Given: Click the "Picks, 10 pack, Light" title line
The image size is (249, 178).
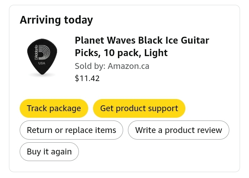Looking at the screenshot, I should coord(121,53).
